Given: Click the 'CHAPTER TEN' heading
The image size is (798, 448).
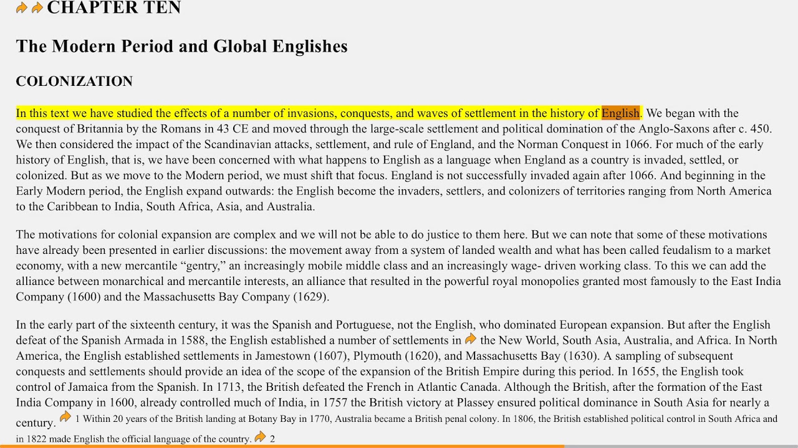Looking at the screenshot, I should coord(114,7).
